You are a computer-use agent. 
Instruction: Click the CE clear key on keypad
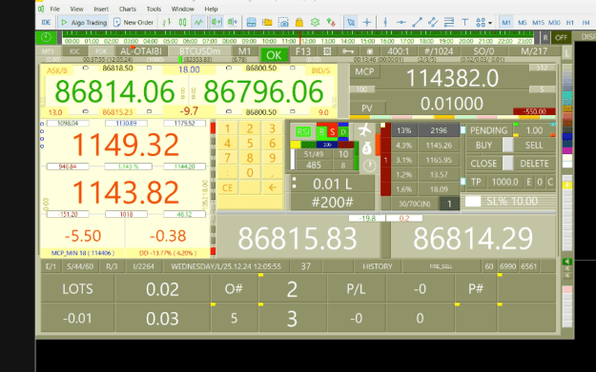click(x=227, y=187)
